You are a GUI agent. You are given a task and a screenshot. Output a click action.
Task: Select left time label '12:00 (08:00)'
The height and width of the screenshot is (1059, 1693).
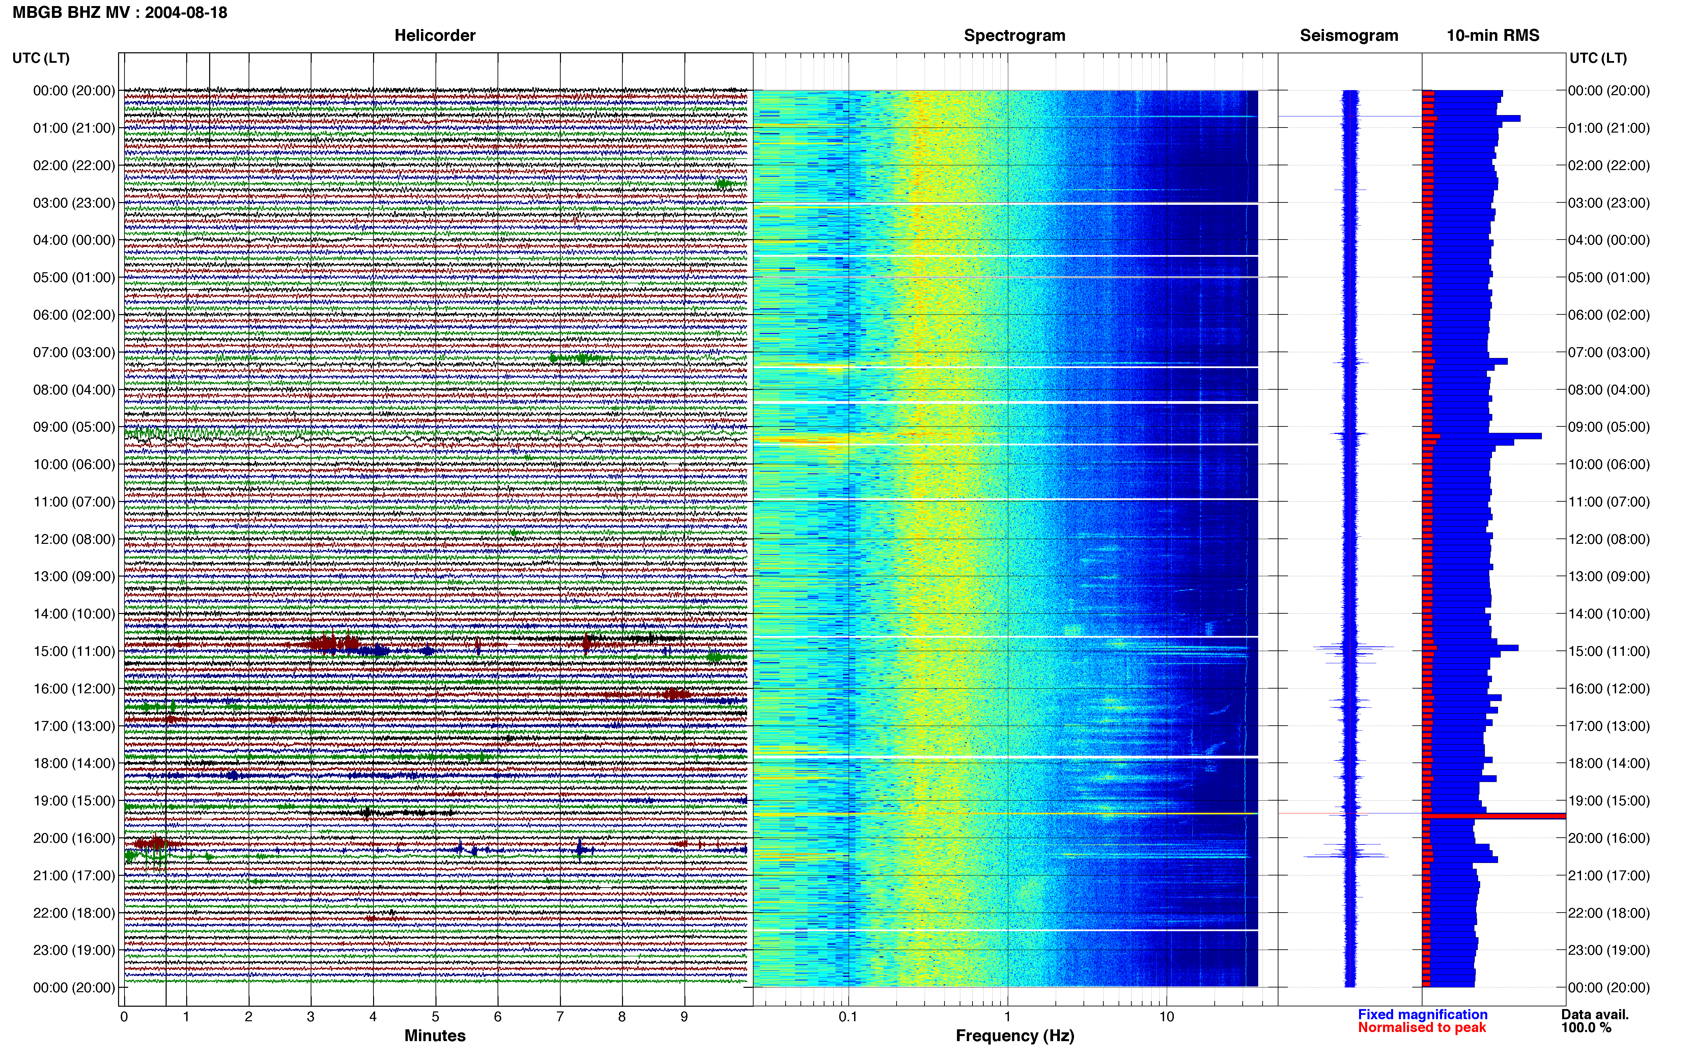coord(74,539)
